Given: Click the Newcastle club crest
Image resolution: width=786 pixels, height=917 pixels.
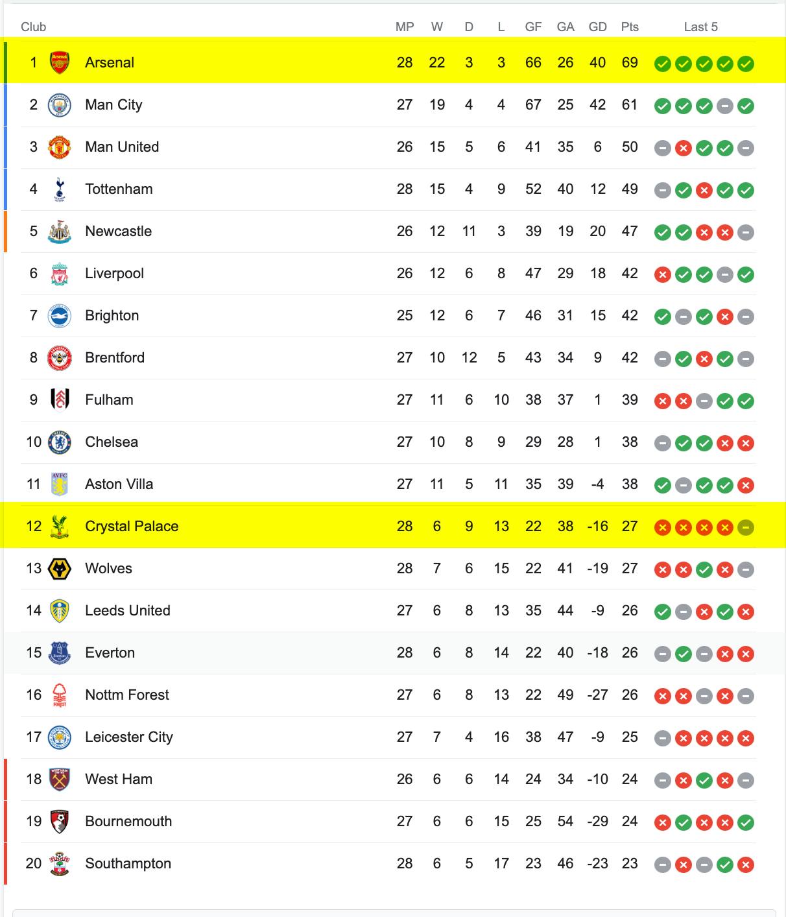Looking at the screenshot, I should 60,232.
